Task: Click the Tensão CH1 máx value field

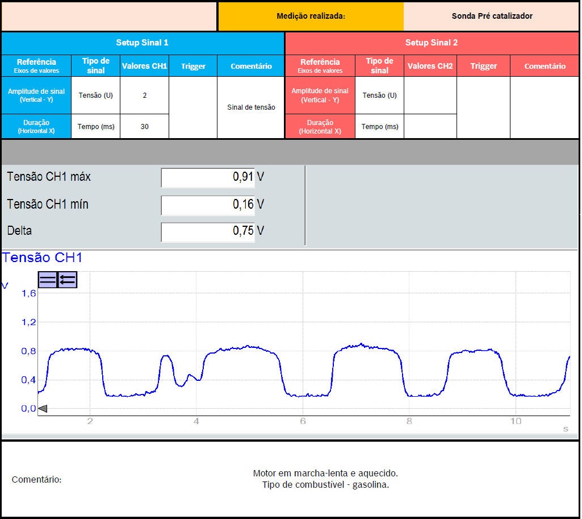Action: pos(208,177)
